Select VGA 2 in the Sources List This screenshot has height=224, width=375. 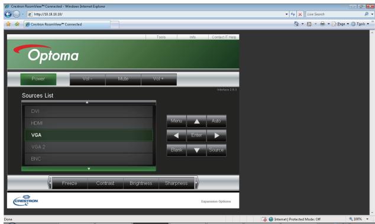pos(89,147)
